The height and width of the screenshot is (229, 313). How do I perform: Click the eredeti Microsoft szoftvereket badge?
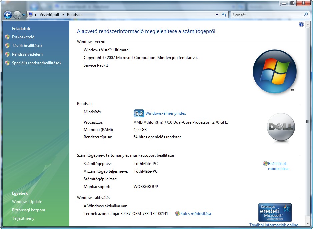[x=275, y=212]
